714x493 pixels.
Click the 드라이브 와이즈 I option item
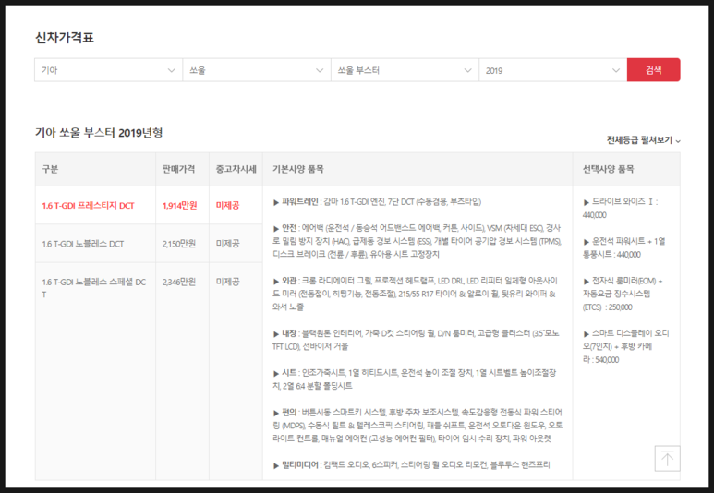[x=622, y=208]
